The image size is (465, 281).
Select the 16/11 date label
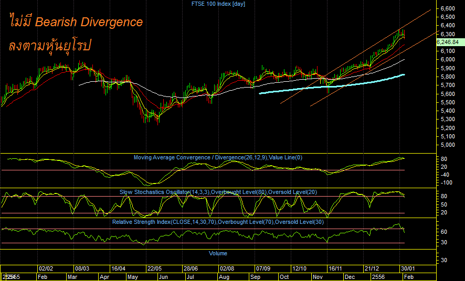point(335,269)
